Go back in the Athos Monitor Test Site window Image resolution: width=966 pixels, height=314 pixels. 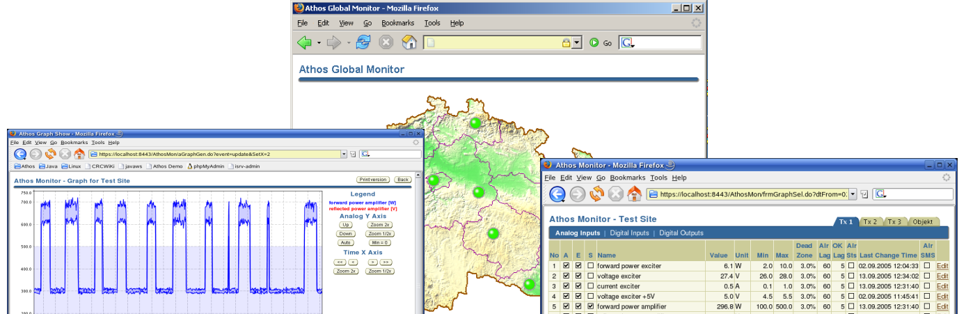point(557,194)
